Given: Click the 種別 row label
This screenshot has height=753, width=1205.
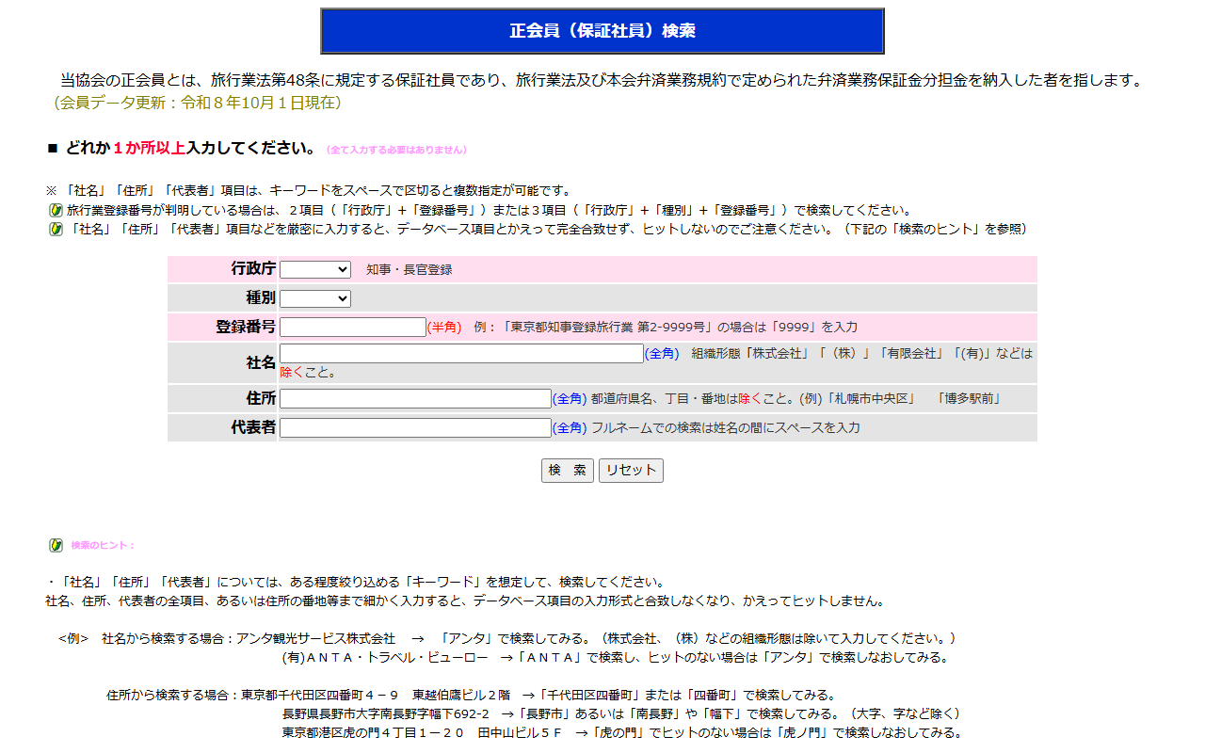Looking at the screenshot, I should [x=261, y=298].
